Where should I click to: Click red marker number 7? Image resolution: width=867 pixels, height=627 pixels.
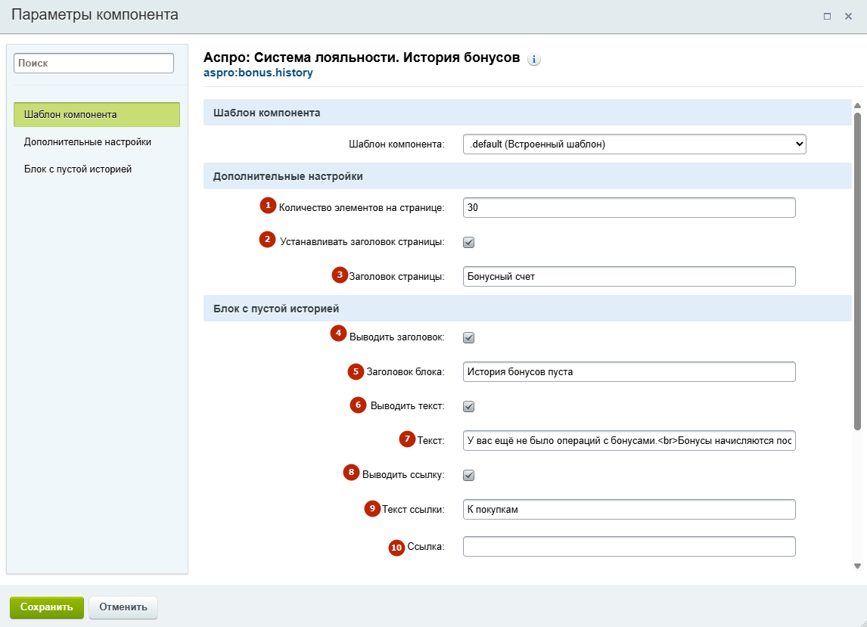[408, 439]
